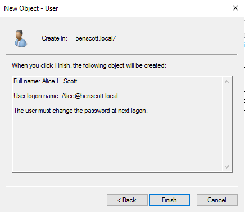Click the name "Alice L. Scott" in summary
Viewport: 245px width, 212px height.
60,81
